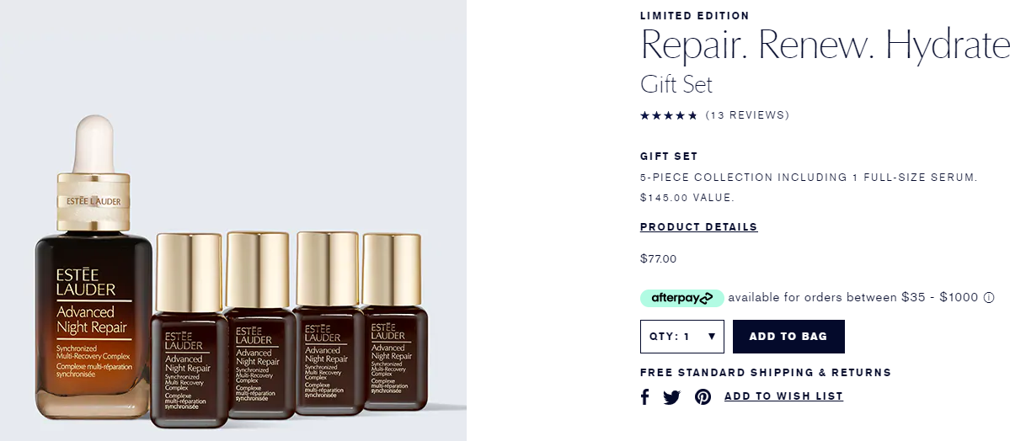Click the second mini bottle from left
The height and width of the screenshot is (441, 1010).
click(259, 325)
